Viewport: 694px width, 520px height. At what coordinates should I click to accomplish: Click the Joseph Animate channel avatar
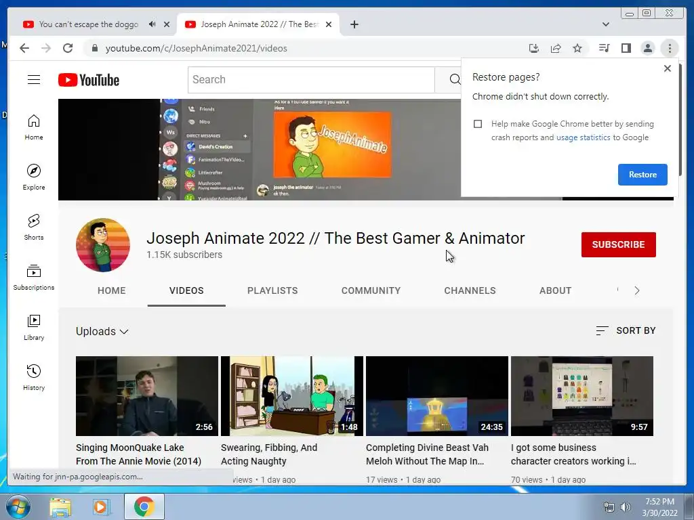coord(103,245)
